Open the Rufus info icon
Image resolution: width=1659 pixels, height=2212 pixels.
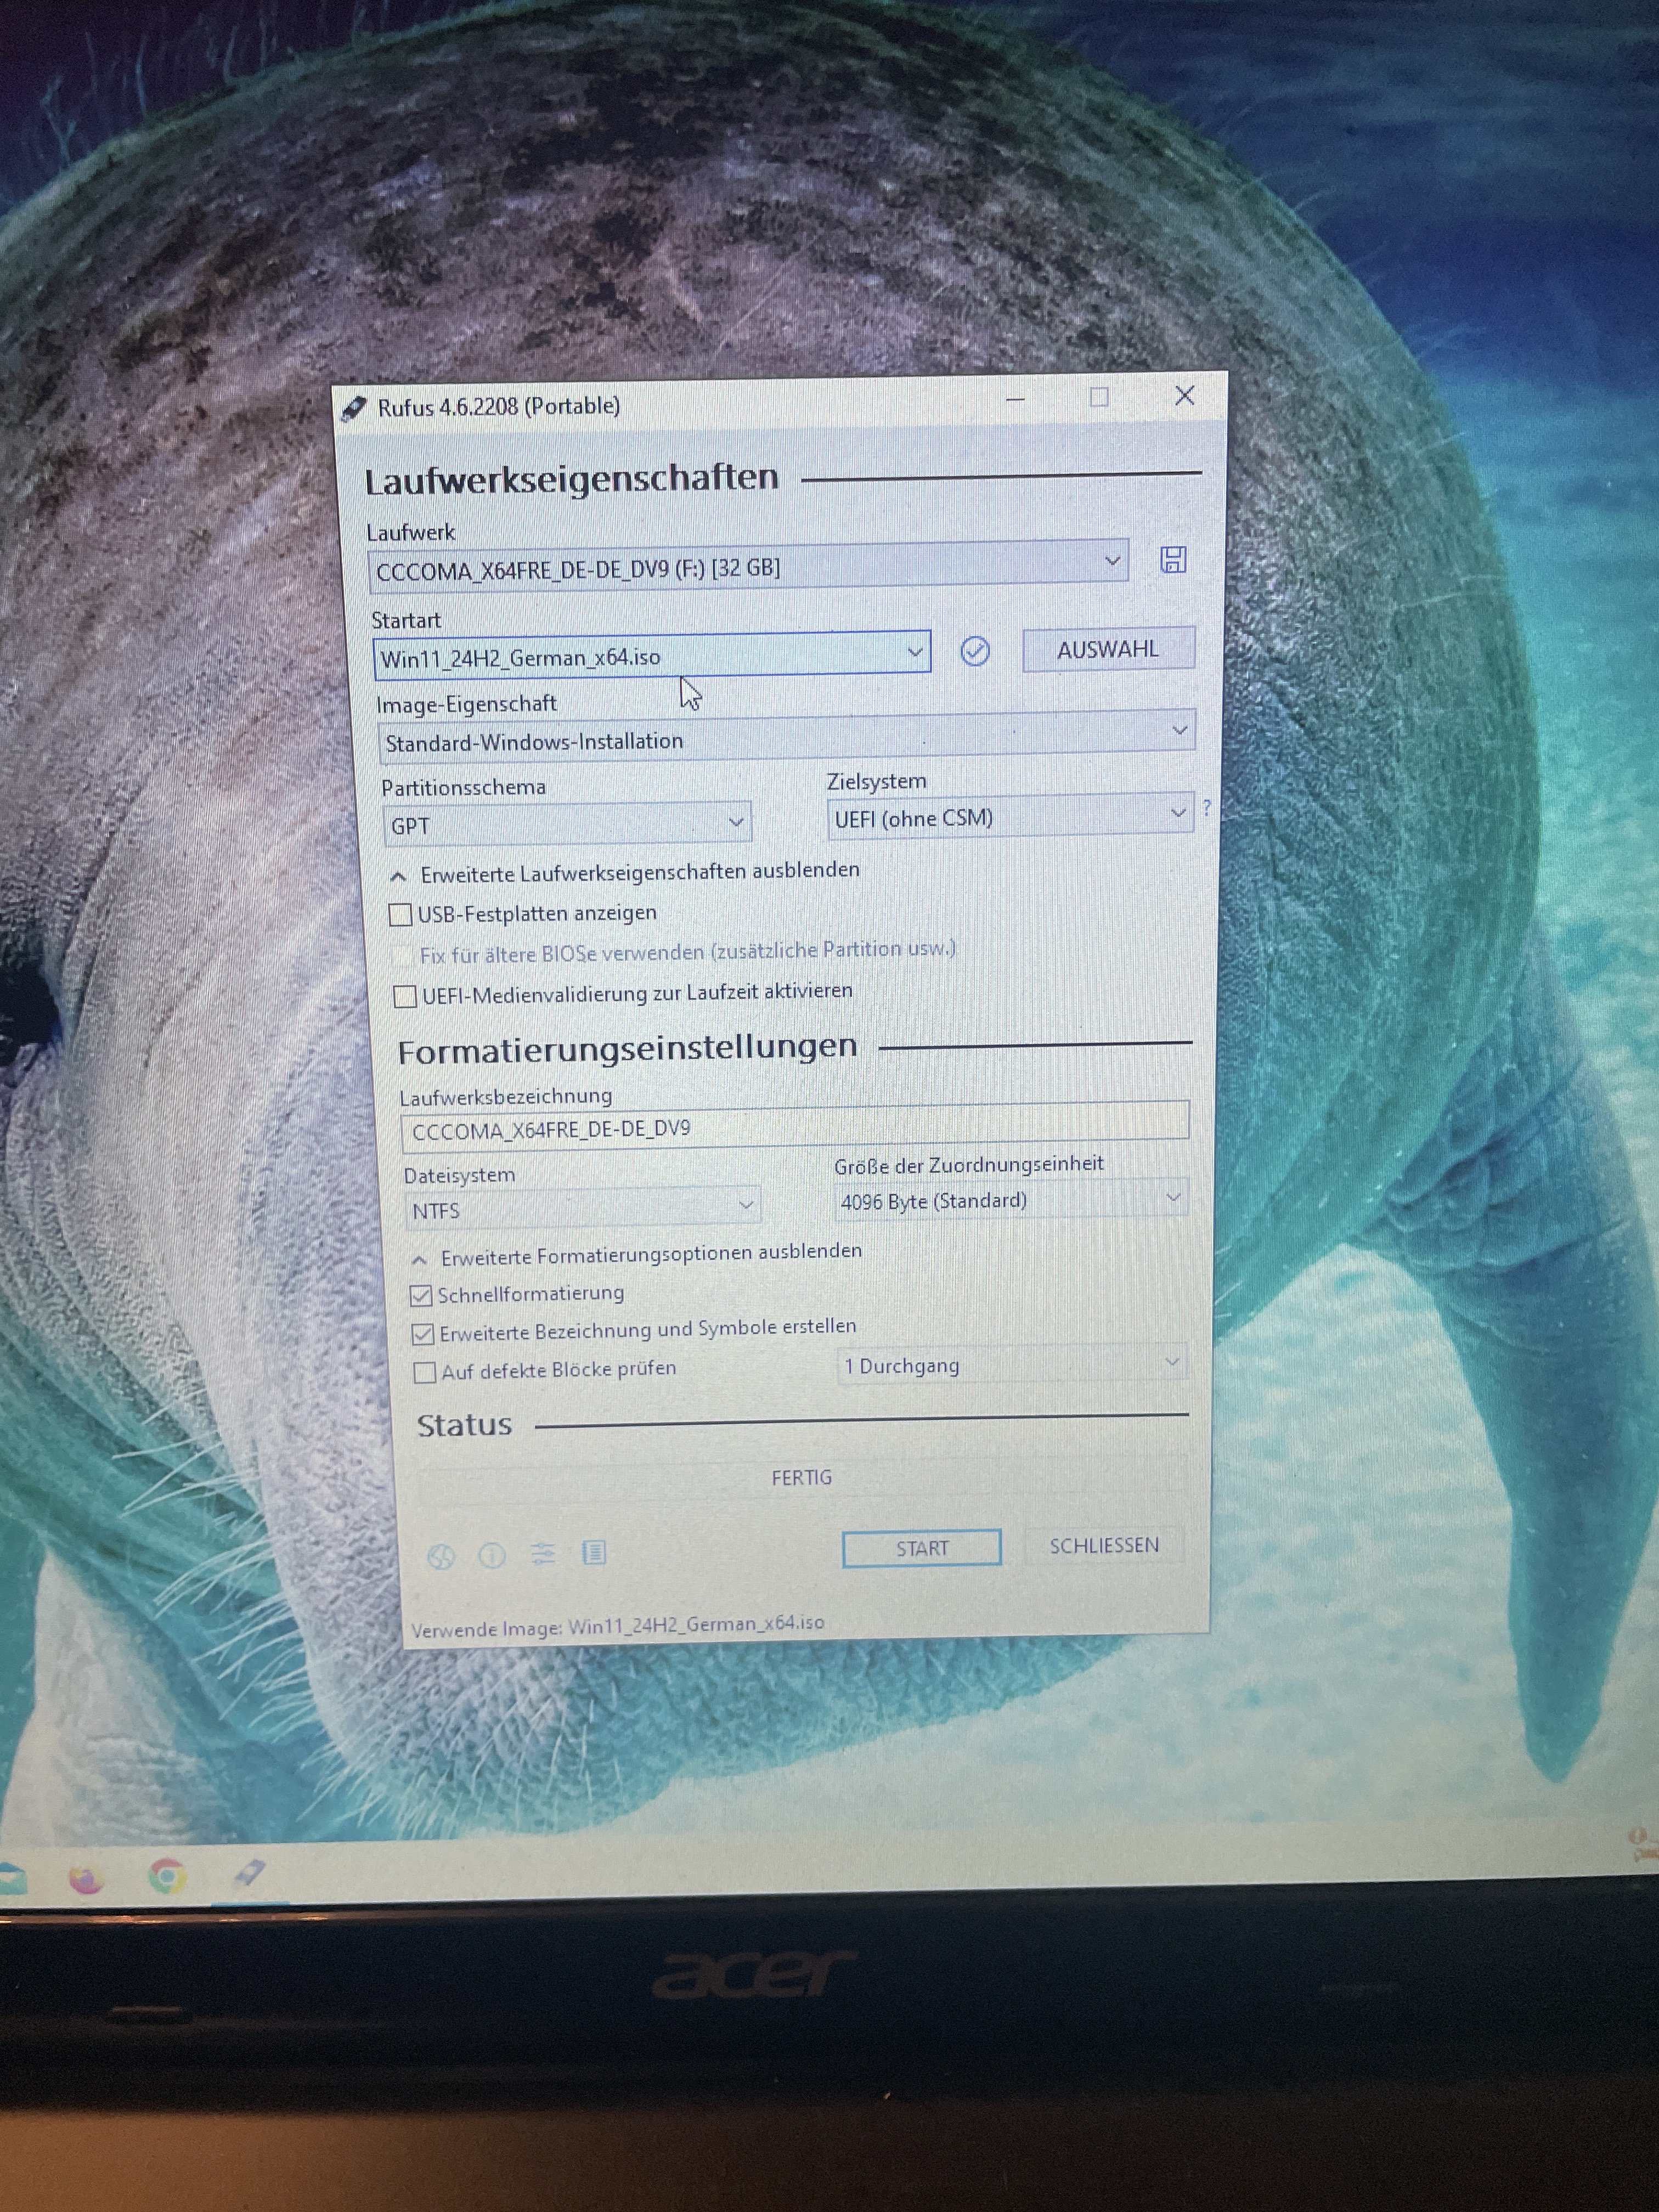coord(492,1555)
